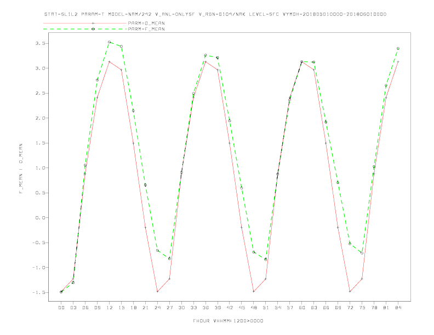The image size is (434, 335).
Task: Select y-axis tick label 3.0
Action: click(x=40, y=68)
